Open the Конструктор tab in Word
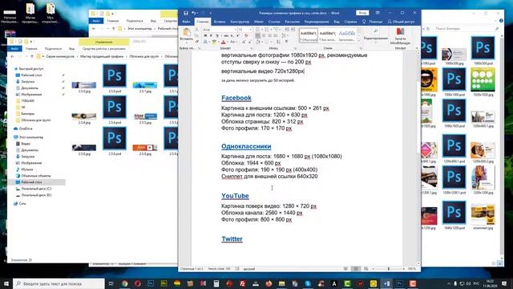The width and height of the screenshot is (513, 289). [x=240, y=22]
